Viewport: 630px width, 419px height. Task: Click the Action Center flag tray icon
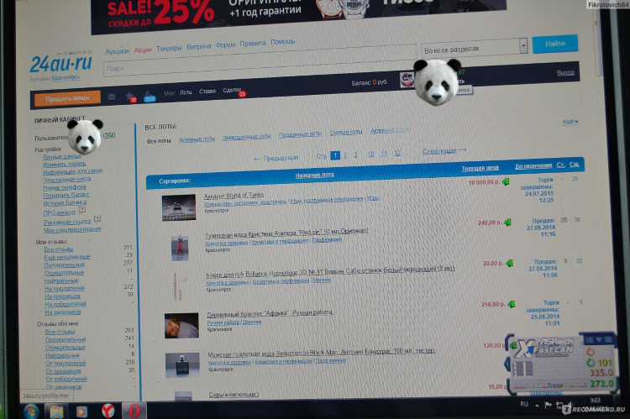tap(548, 405)
